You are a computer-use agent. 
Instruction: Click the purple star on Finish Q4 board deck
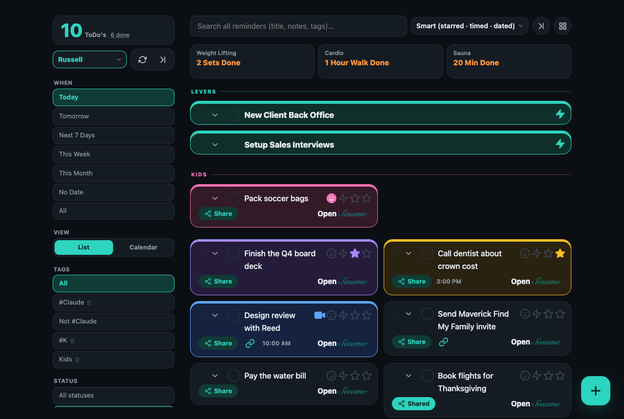click(x=355, y=253)
